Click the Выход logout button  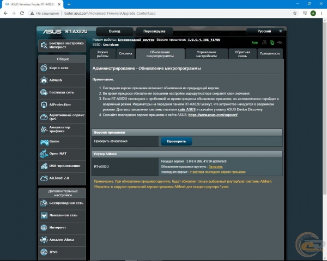[114, 31]
